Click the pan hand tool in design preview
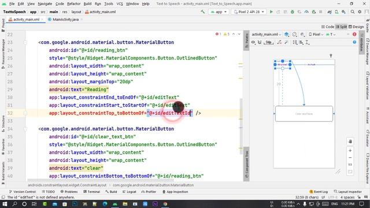 tap(350, 141)
